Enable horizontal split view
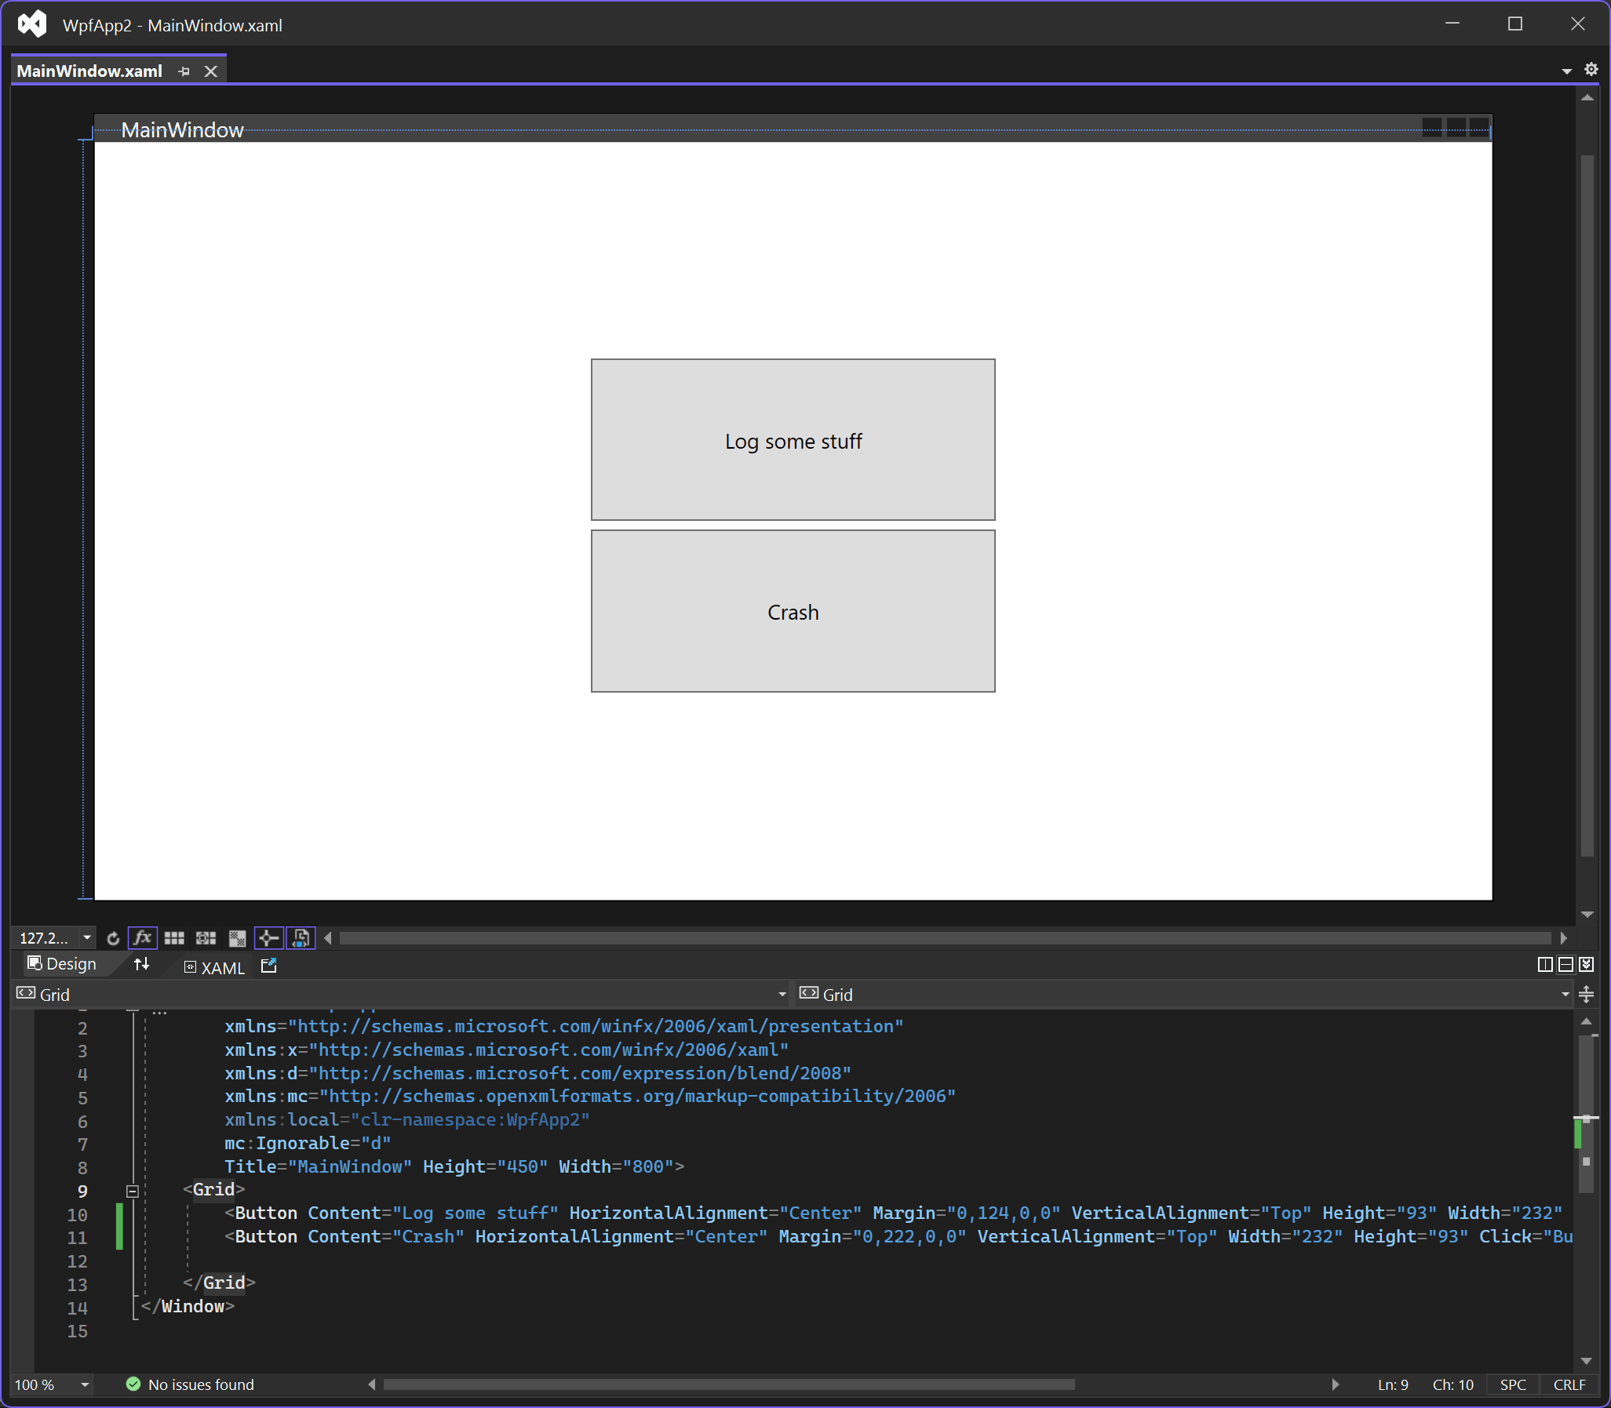The height and width of the screenshot is (1408, 1611). [1565, 964]
